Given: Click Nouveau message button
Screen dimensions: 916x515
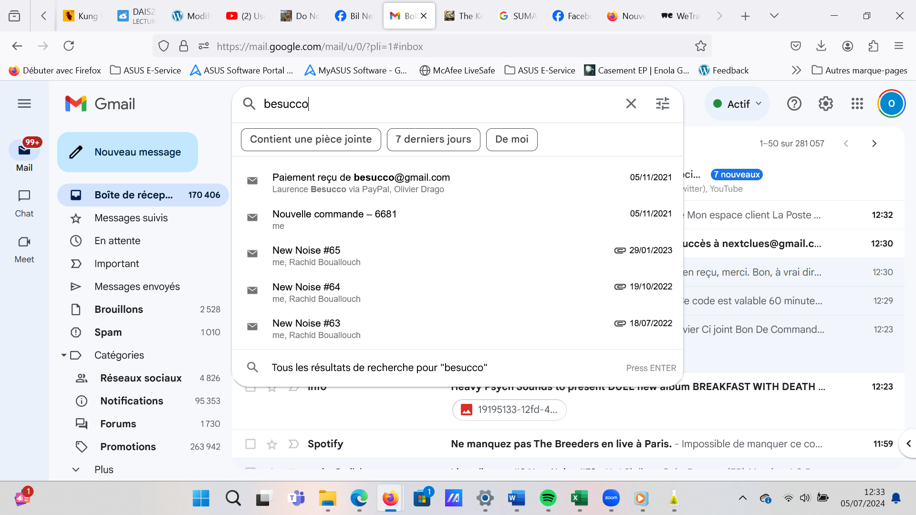Looking at the screenshot, I should 128,152.
